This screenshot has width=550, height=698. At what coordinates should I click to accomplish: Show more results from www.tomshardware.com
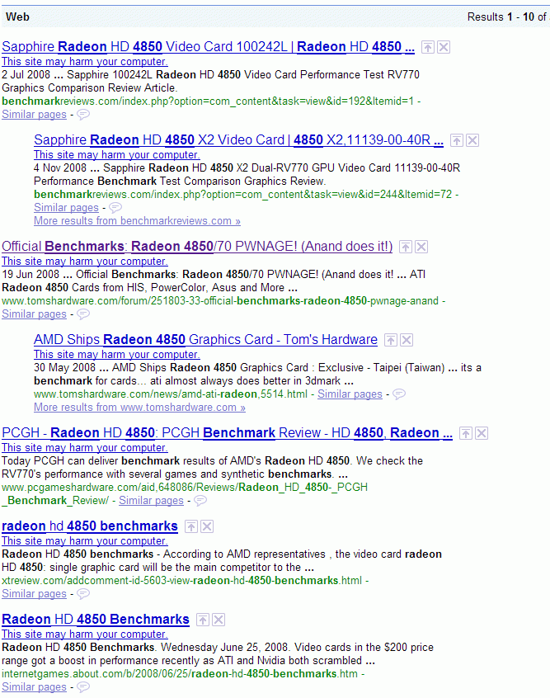click(x=139, y=408)
